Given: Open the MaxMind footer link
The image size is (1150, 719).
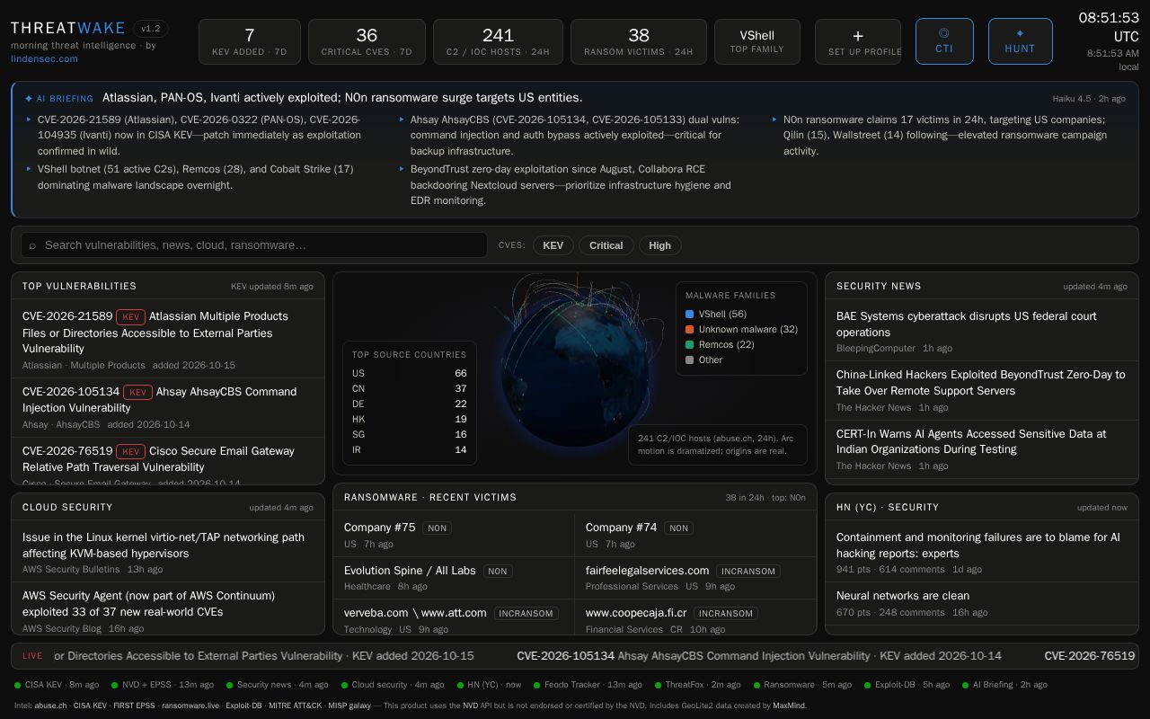Looking at the screenshot, I should tap(790, 706).
